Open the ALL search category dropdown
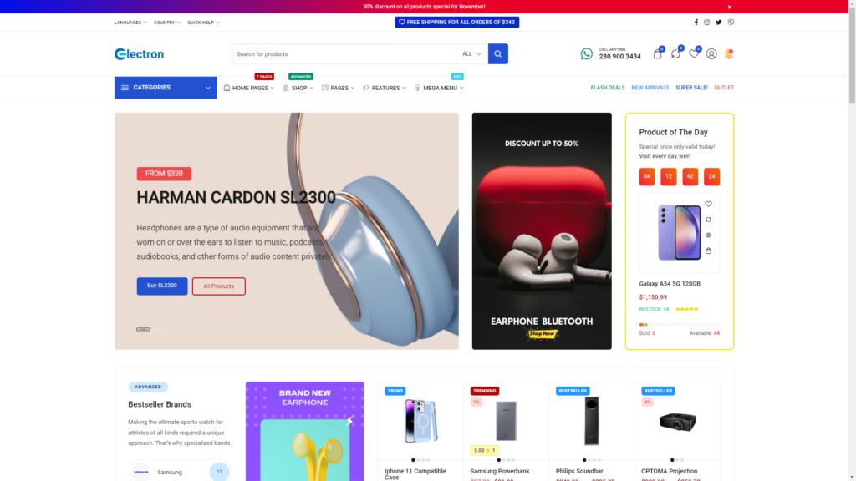This screenshot has width=856, height=481. [471, 54]
